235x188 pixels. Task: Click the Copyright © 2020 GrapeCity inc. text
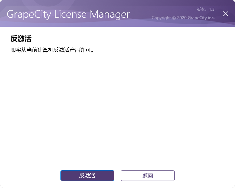[183, 18]
